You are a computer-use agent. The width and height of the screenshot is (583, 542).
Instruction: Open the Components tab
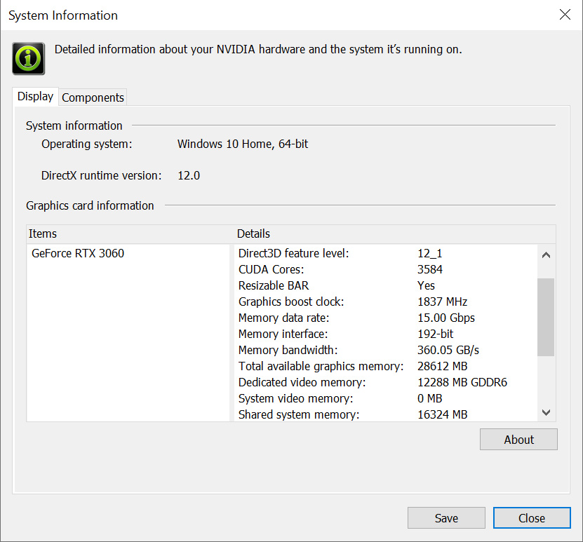[x=93, y=97]
